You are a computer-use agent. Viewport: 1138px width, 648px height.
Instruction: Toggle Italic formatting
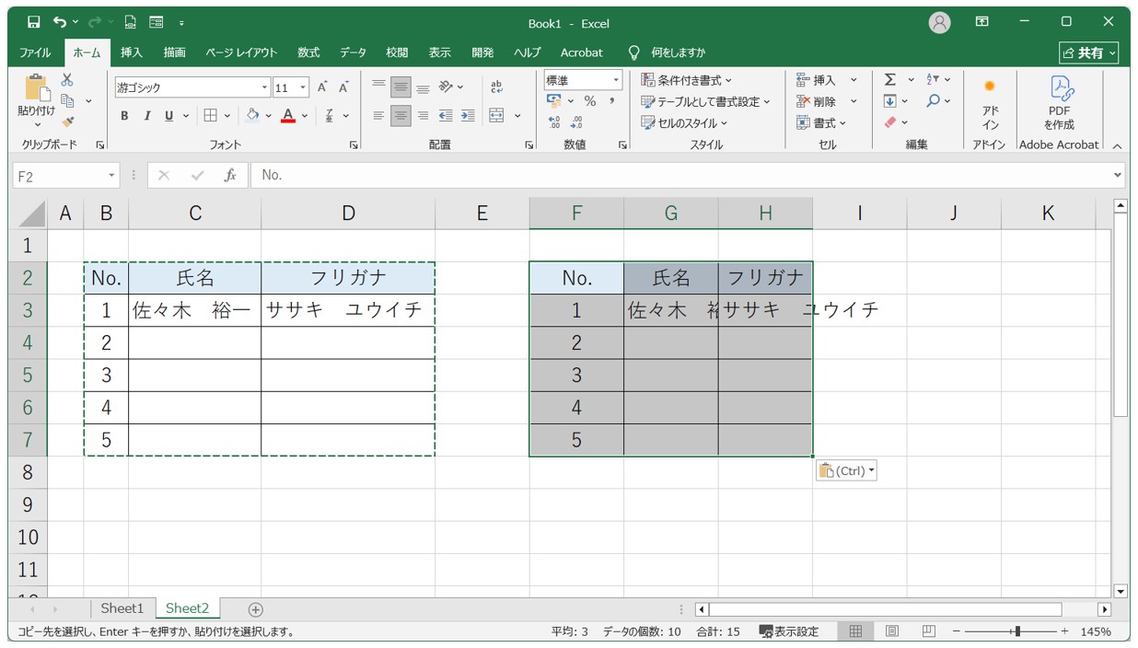point(146,116)
